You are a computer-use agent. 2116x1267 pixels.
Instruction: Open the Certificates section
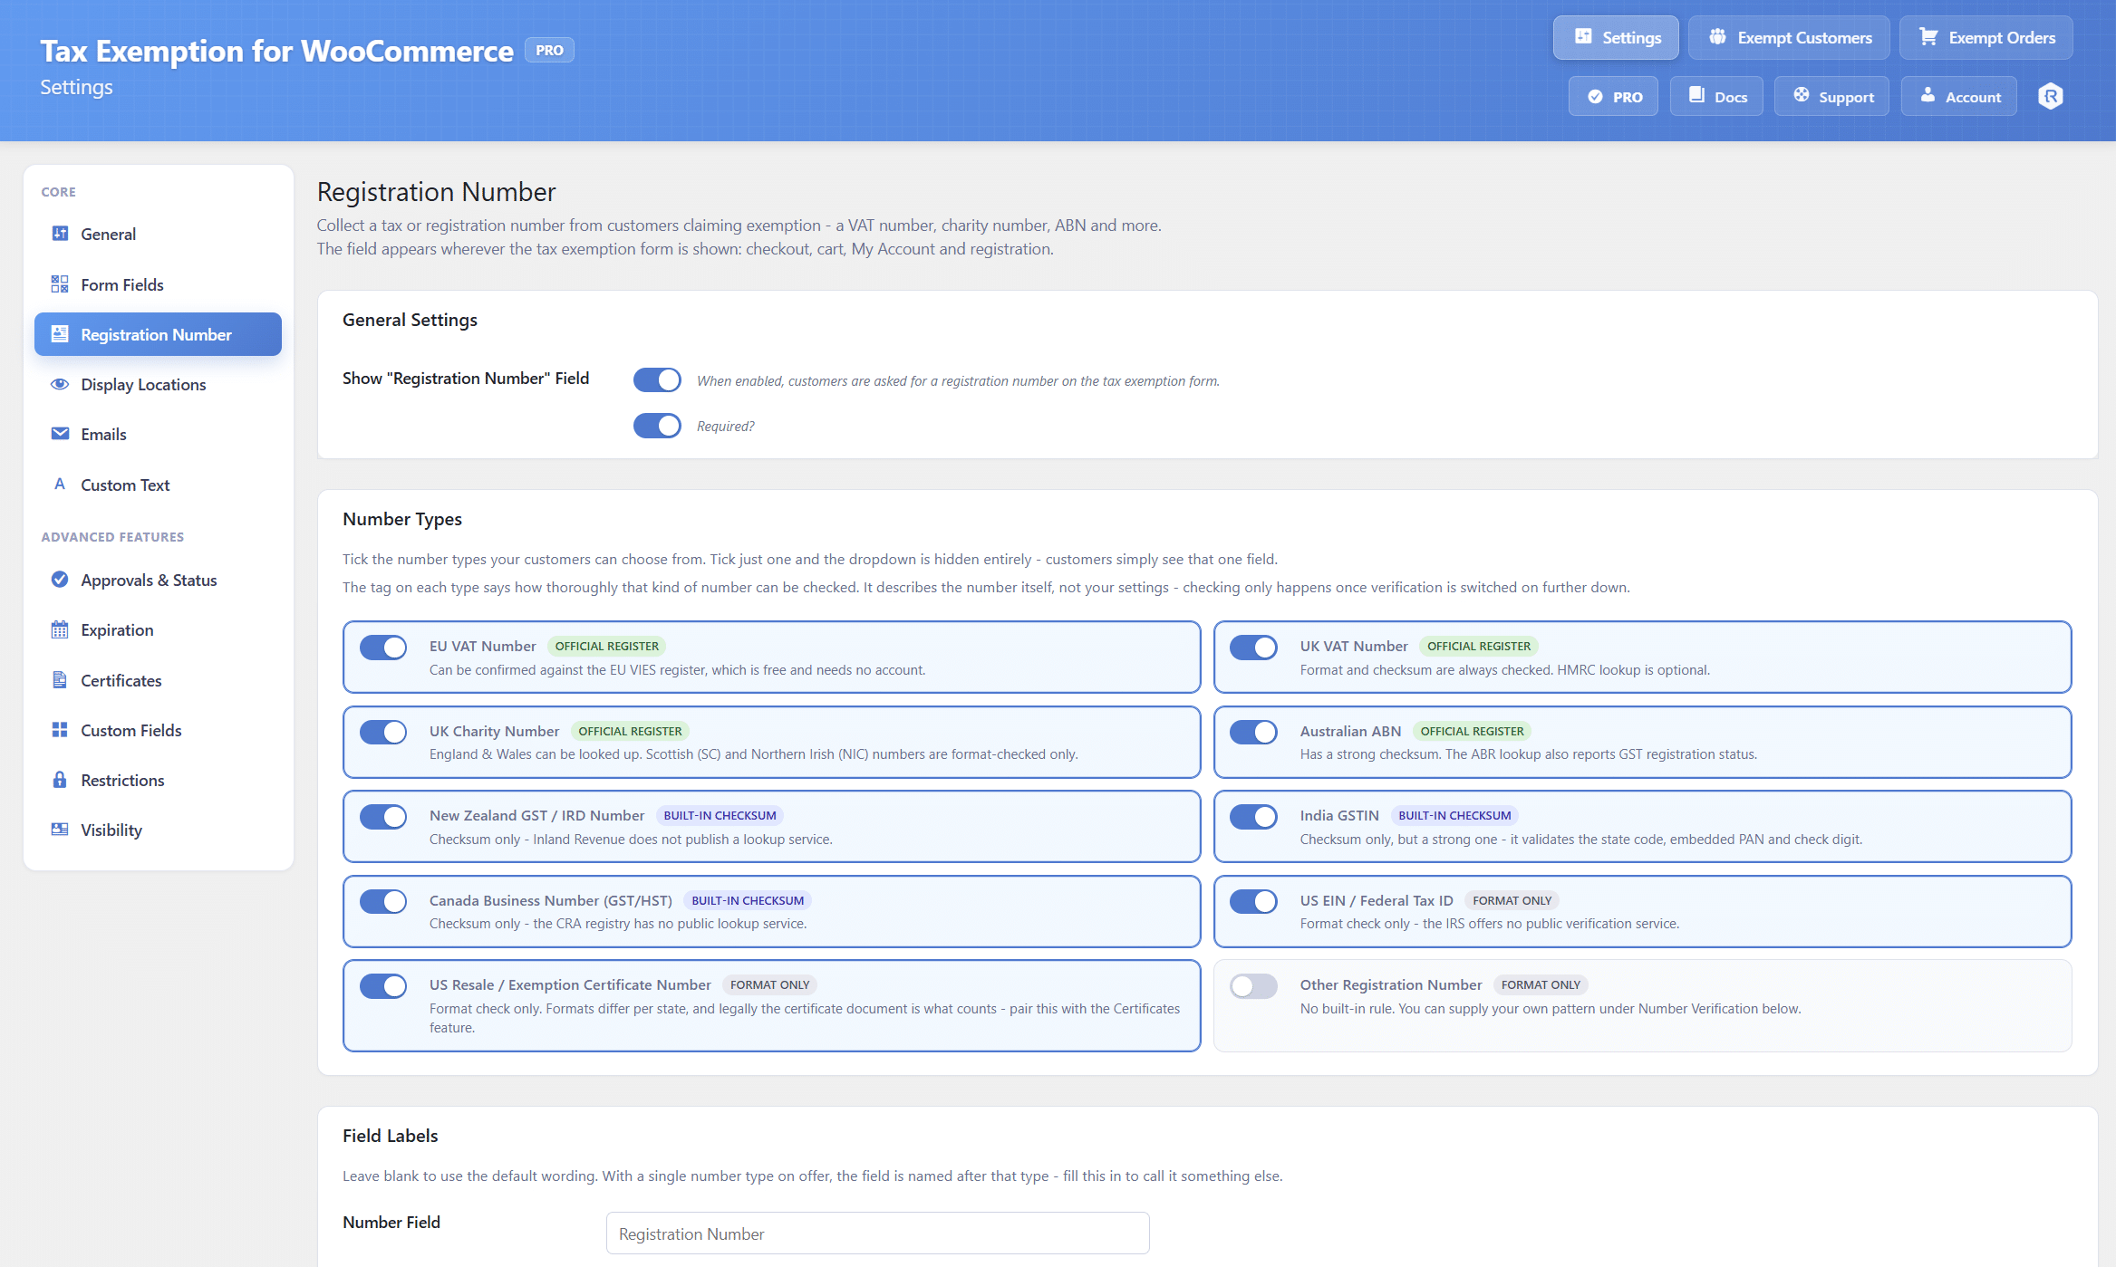pyautogui.click(x=158, y=680)
